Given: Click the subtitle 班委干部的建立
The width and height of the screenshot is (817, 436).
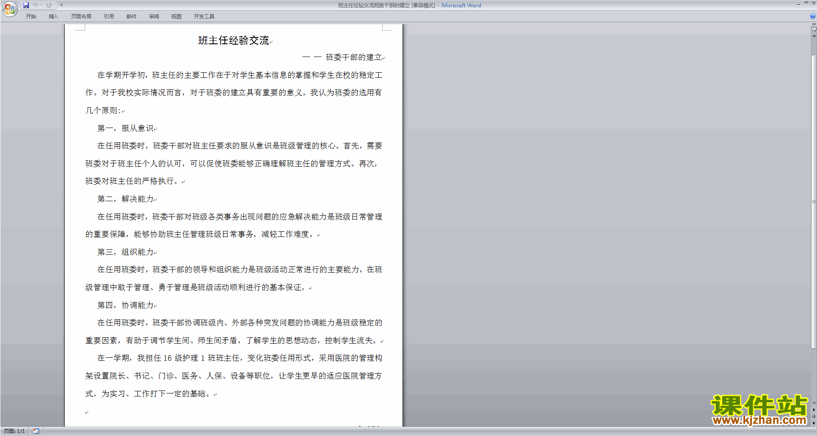Looking at the screenshot, I should (x=354, y=57).
